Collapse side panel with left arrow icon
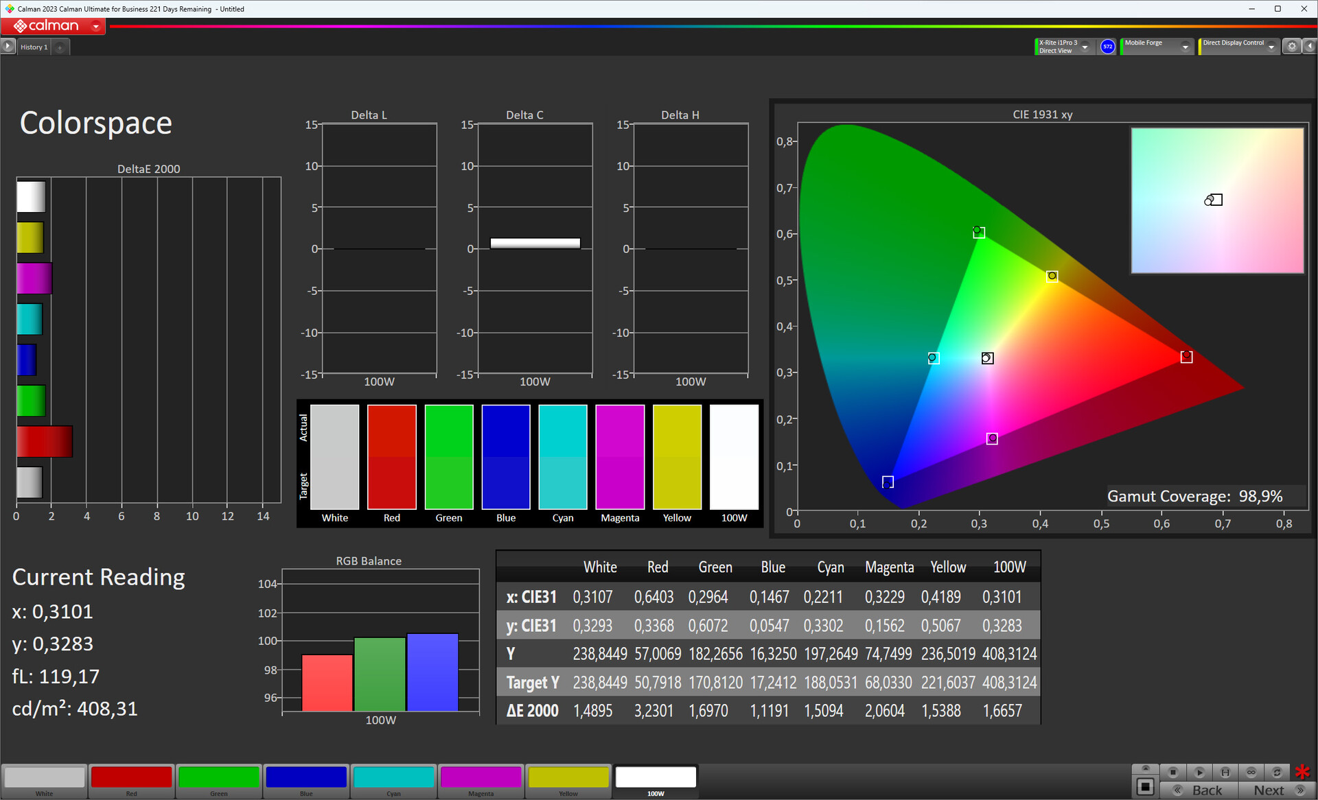Viewport: 1318px width, 800px height. tap(1310, 46)
